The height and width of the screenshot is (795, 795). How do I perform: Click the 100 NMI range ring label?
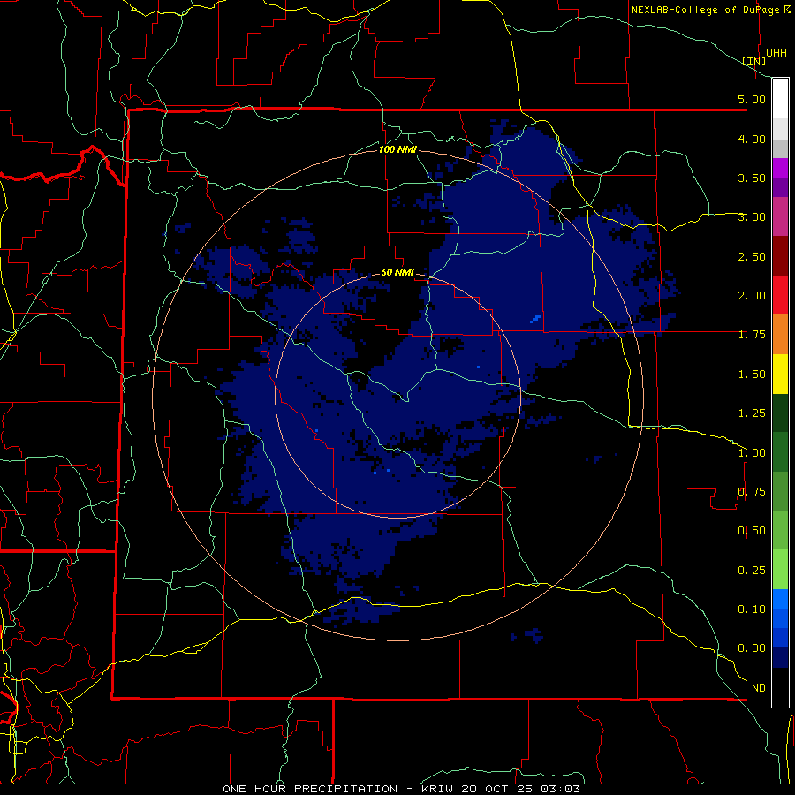pyautogui.click(x=397, y=149)
